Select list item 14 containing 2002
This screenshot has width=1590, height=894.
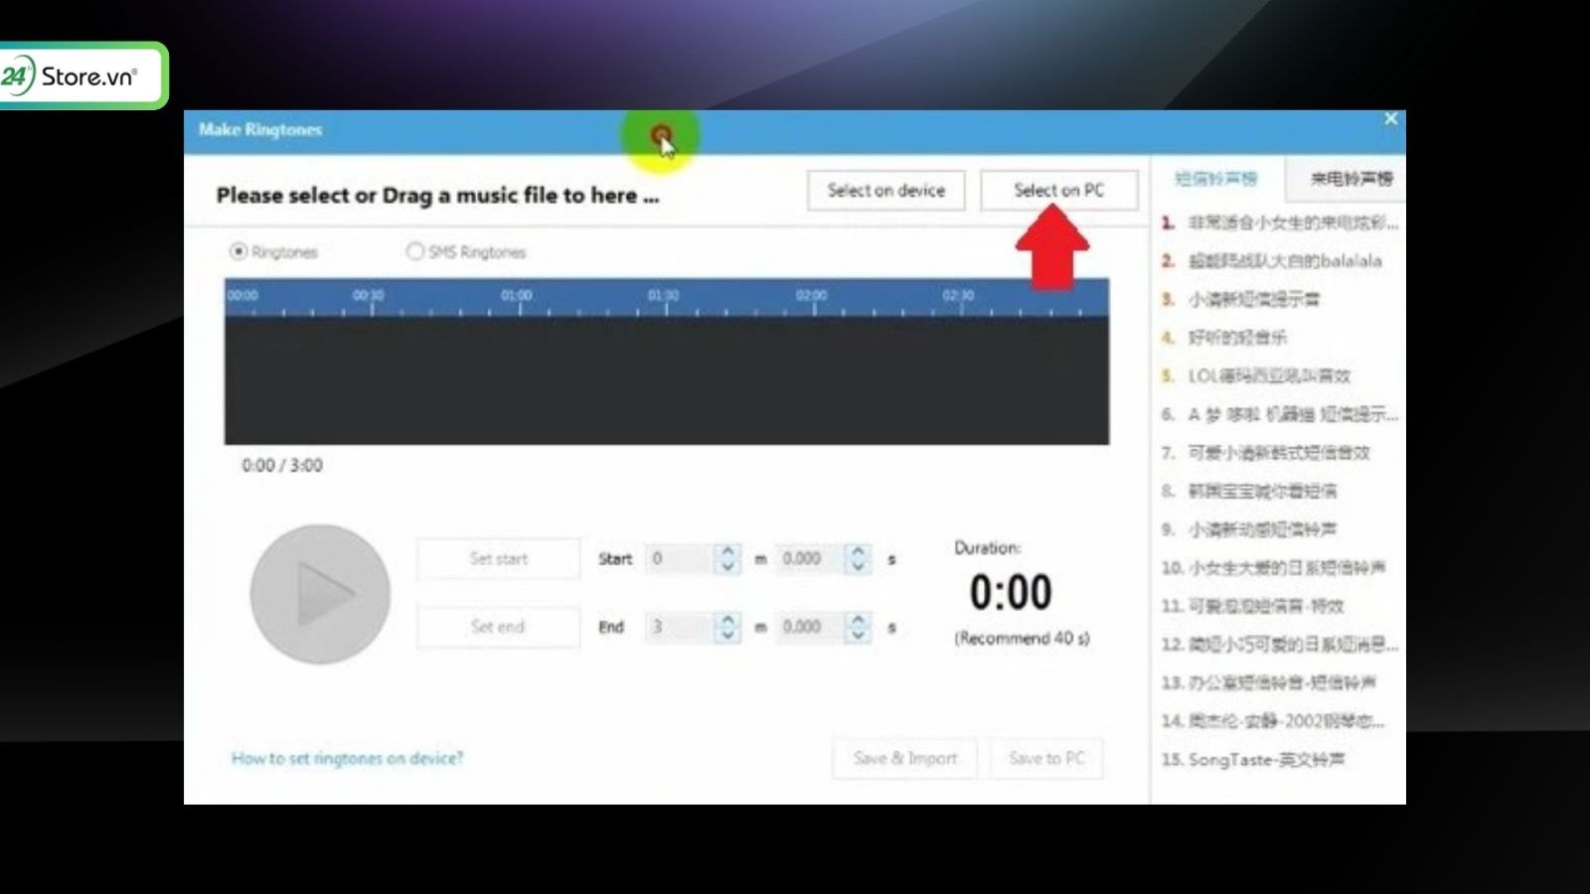click(x=1273, y=721)
